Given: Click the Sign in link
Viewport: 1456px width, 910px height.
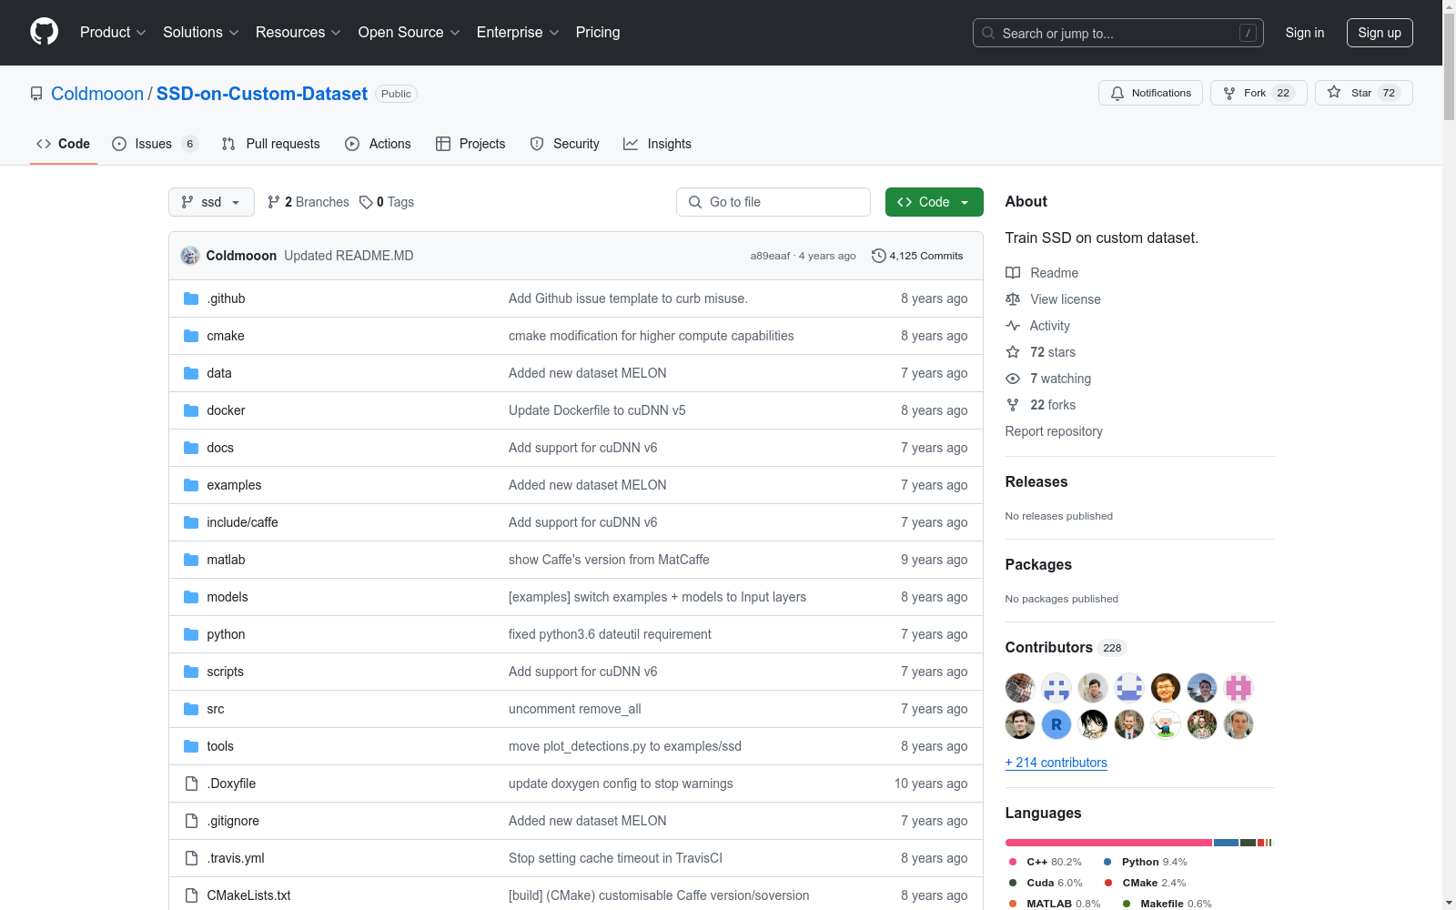Looking at the screenshot, I should (x=1305, y=33).
